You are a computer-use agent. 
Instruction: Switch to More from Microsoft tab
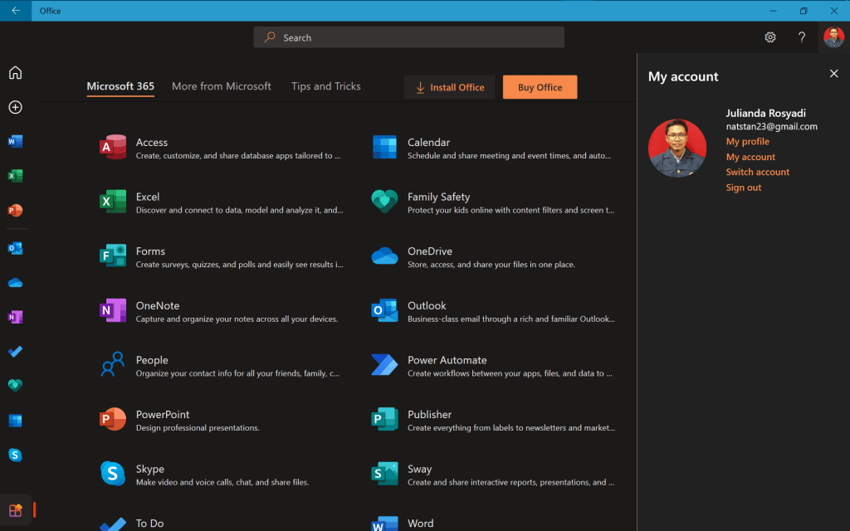point(222,86)
